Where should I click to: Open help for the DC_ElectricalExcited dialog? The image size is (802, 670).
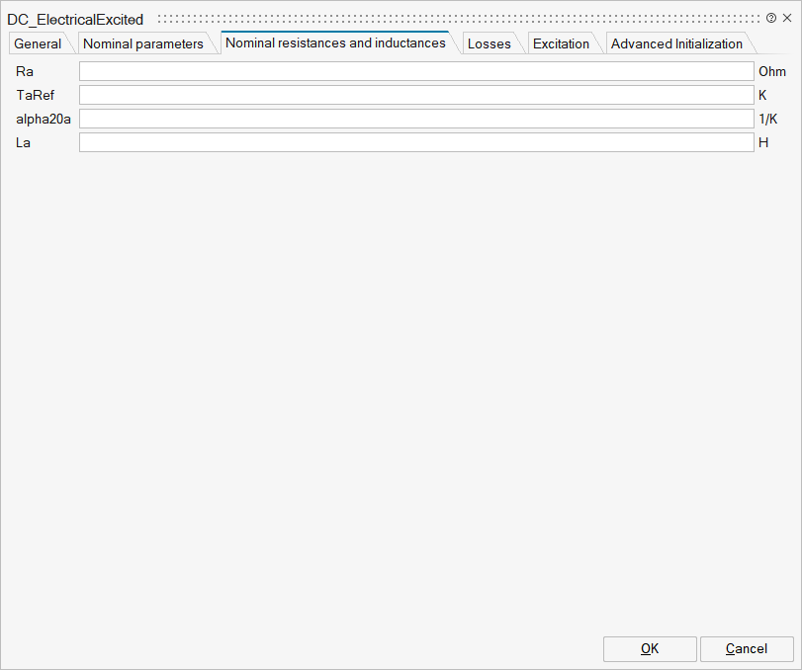click(x=771, y=19)
